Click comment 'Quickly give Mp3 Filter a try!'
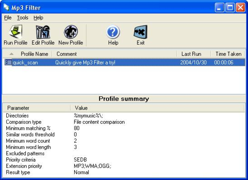This screenshot has width=248, height=180. point(85,63)
